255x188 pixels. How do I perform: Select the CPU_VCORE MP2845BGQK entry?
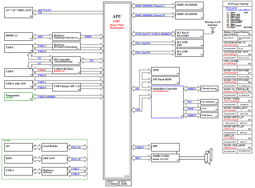click(237, 62)
